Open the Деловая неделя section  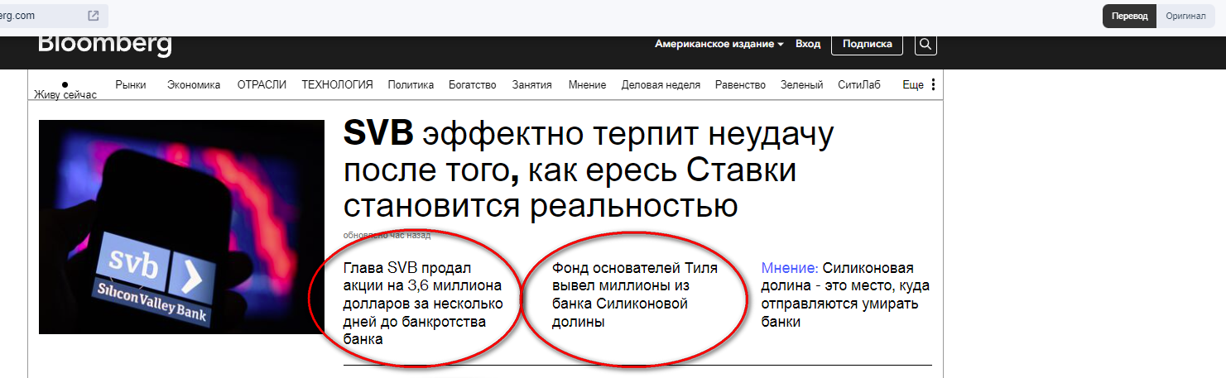point(661,84)
